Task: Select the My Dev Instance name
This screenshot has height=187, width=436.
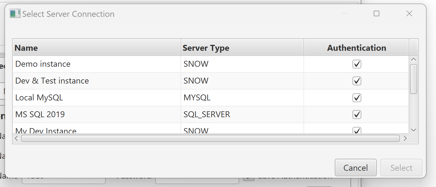Action: point(46,130)
